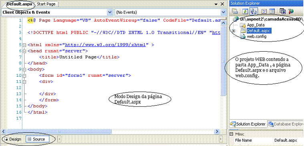Open the Solution Explorer bottom tab
The width and height of the screenshot is (304, 146).
[x=248, y=124]
